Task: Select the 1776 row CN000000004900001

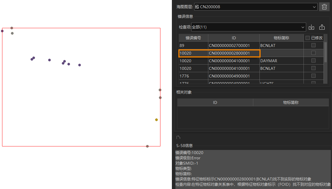Action: [x=229, y=76]
